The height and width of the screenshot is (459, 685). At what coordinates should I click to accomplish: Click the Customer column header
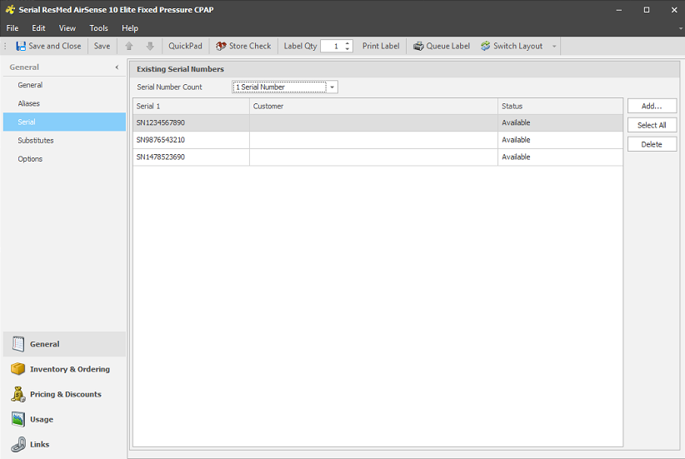tap(373, 106)
